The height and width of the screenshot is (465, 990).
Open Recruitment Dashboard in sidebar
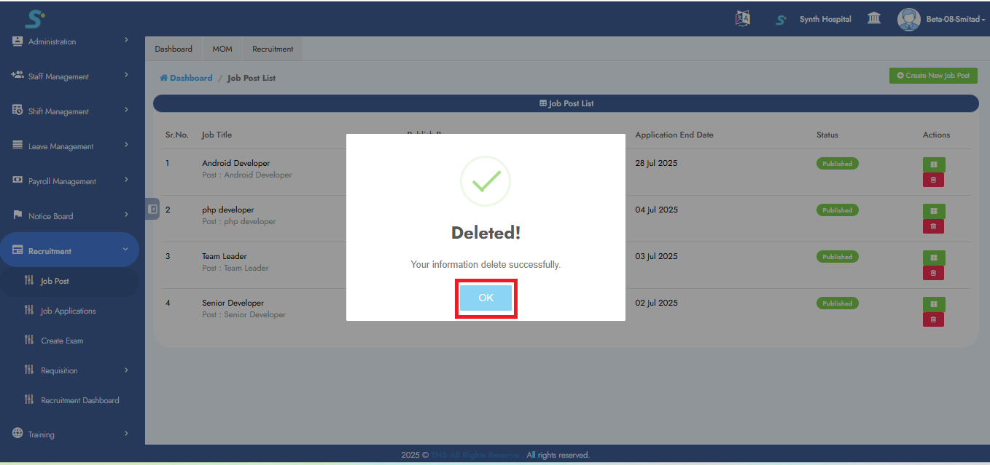(x=79, y=400)
